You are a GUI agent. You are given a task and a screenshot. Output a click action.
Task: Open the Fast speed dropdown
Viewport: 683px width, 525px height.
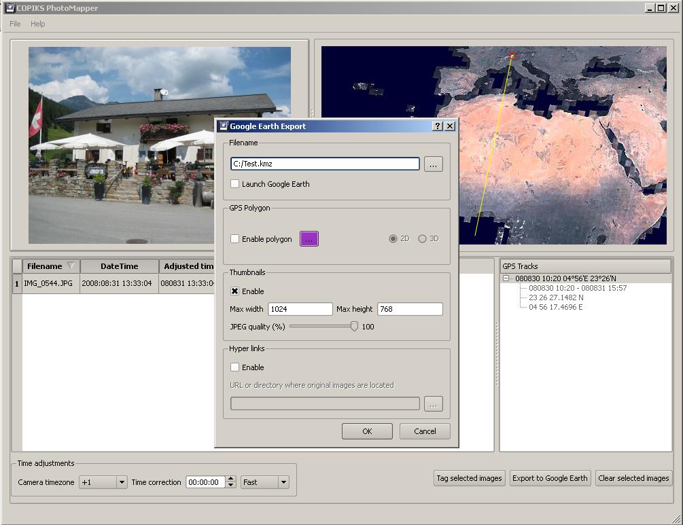click(x=283, y=482)
